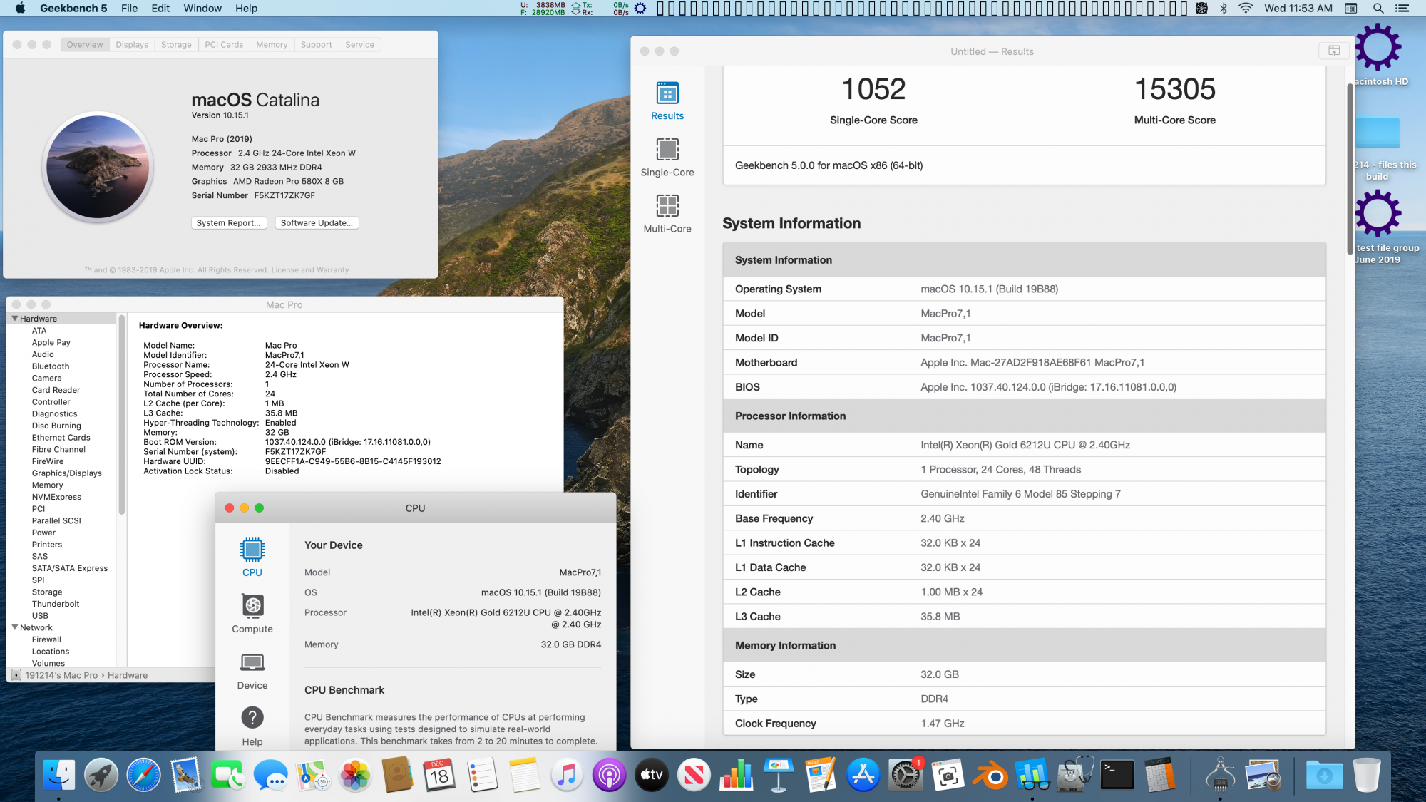Collapse the Network tree section
The image size is (1426, 802).
pyautogui.click(x=15, y=627)
